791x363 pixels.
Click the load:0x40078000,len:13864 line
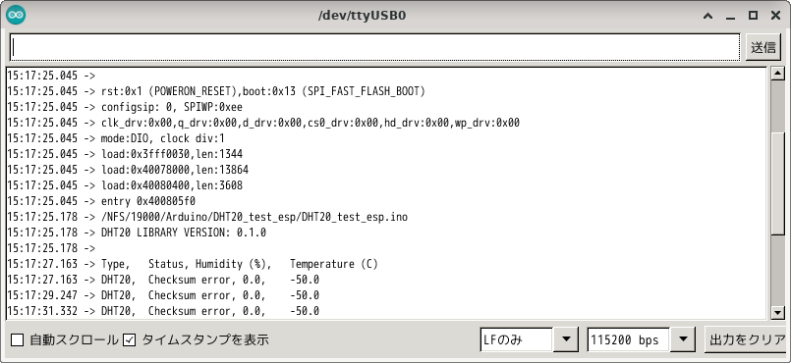(x=128, y=170)
